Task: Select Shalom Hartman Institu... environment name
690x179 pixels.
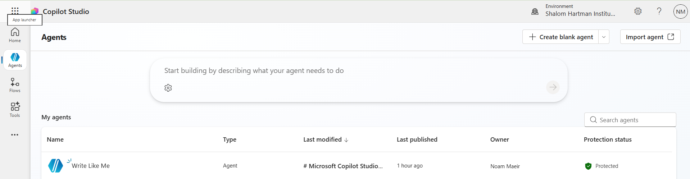Action: coord(580,14)
